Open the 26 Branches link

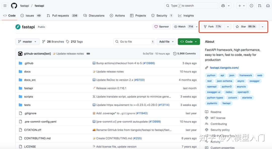53,41
